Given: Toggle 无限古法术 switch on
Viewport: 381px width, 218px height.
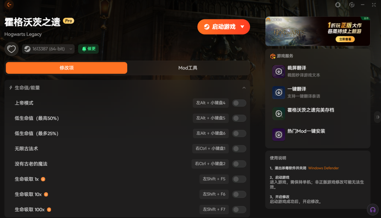Looking at the screenshot, I should 239,149.
